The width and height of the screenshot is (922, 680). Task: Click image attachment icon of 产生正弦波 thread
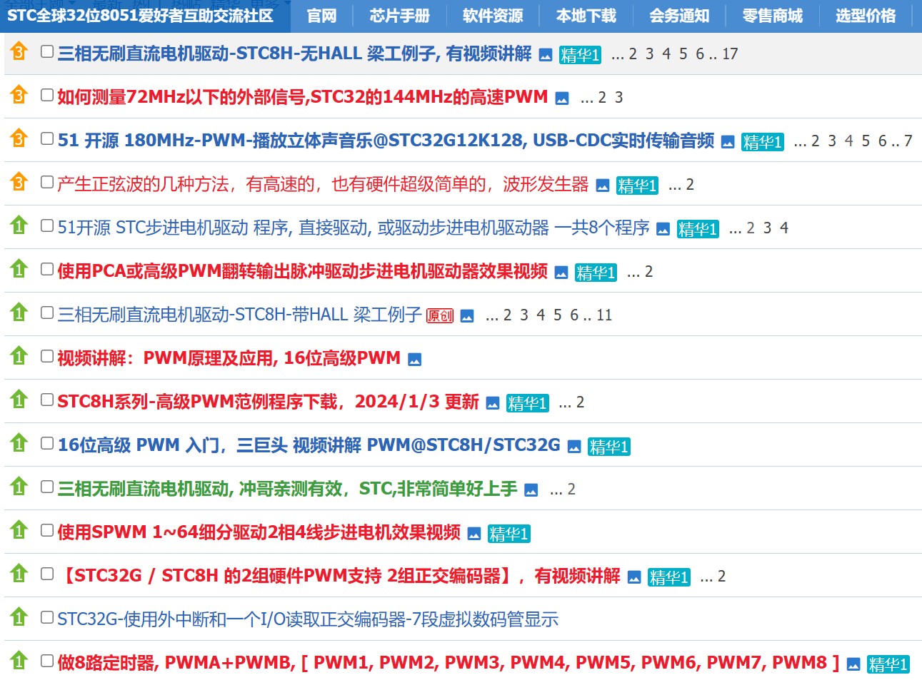603,186
